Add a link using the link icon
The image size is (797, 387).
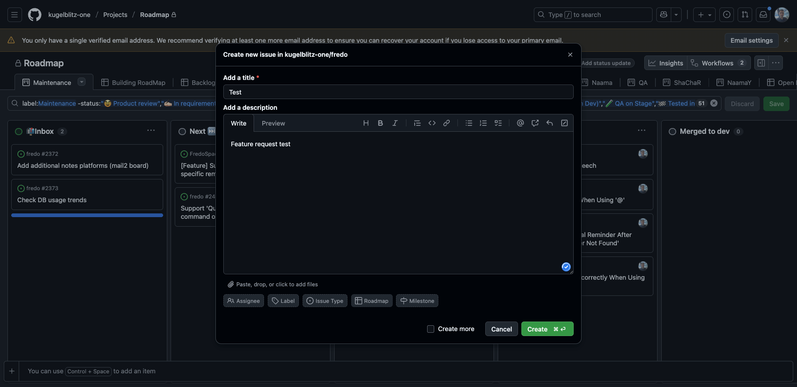tap(446, 123)
